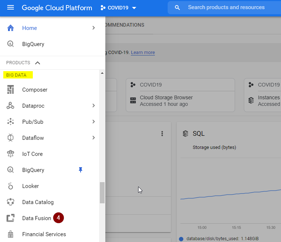The image size is (281, 242).
Task: Expand the Home submenu arrow
Action: tap(94, 28)
